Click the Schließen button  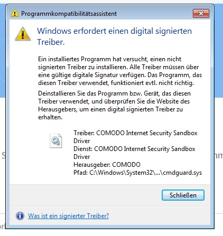[x=183, y=195]
